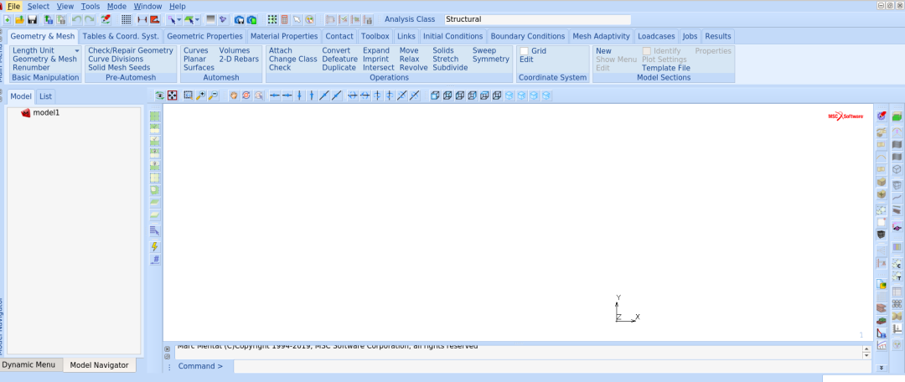The image size is (905, 382).
Task: Enable the Grid checkbox
Action: point(524,51)
